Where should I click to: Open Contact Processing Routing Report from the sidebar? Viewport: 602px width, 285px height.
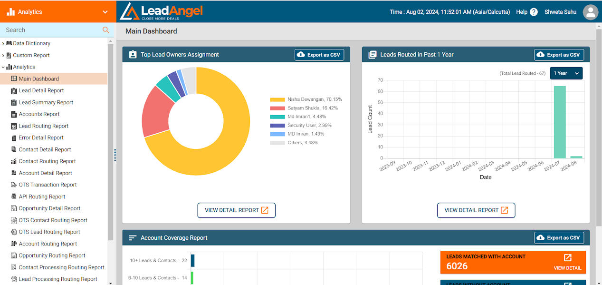[62, 267]
